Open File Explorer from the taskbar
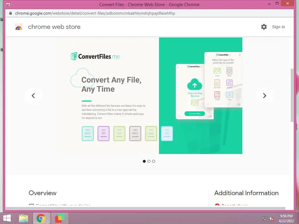The image size is (299, 224). pyautogui.click(x=24, y=218)
